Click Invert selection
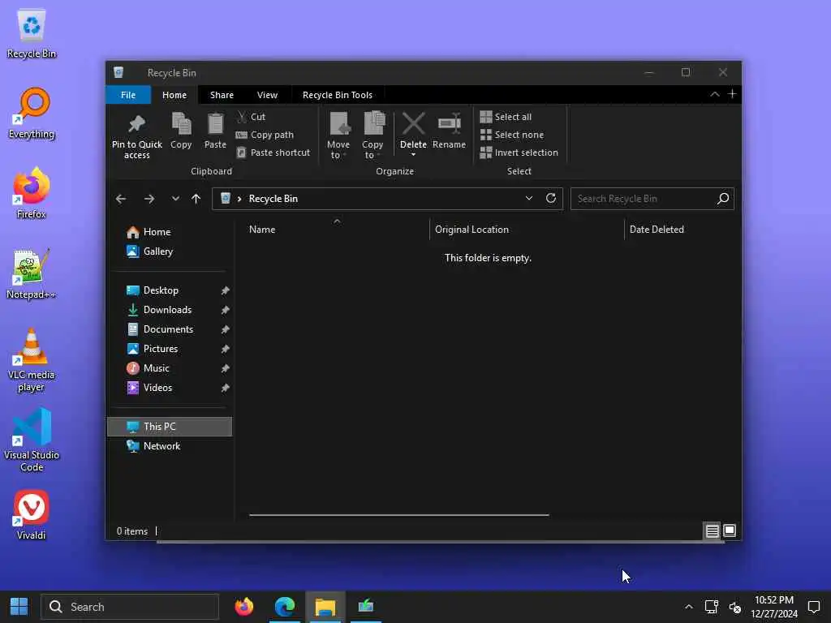Image resolution: width=831 pixels, height=623 pixels. (x=519, y=153)
